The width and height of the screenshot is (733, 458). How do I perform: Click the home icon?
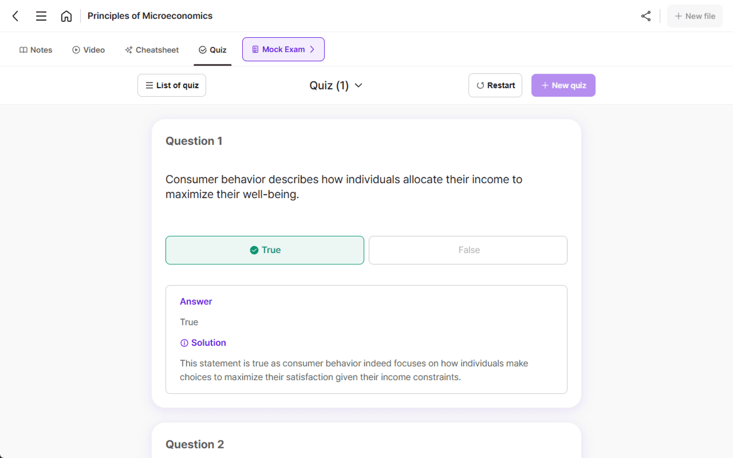tap(67, 16)
